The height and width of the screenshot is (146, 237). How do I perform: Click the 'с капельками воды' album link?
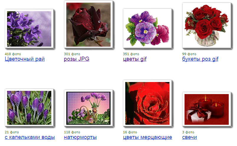pyautogui.click(x=30, y=137)
